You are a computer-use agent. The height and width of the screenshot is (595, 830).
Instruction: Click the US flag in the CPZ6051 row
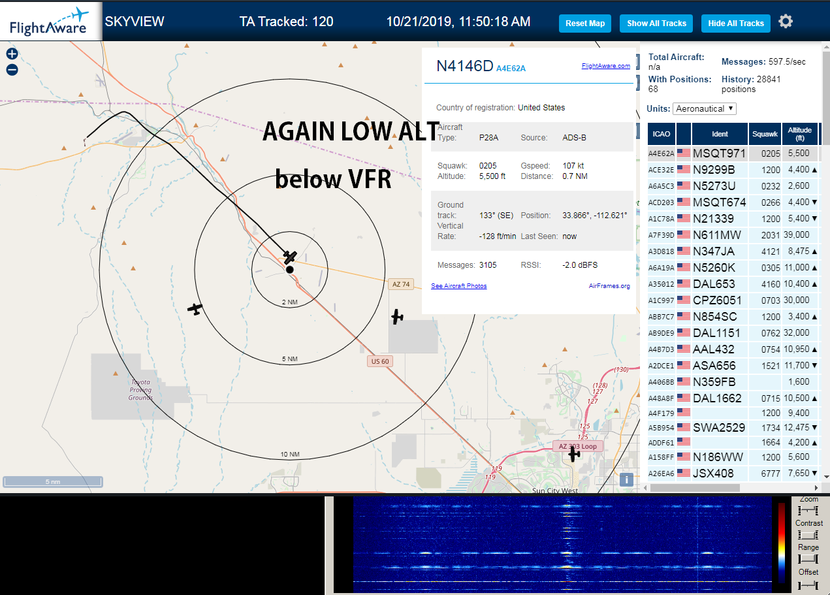coord(684,300)
